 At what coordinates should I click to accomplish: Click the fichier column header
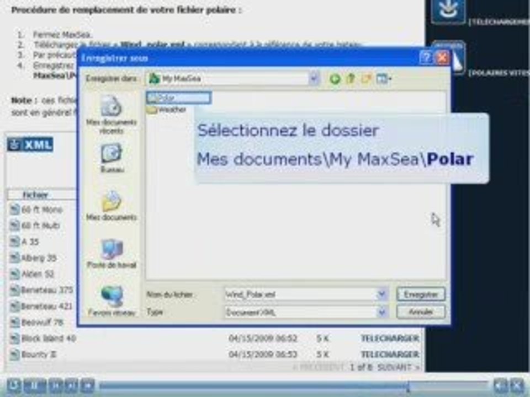[35, 195]
